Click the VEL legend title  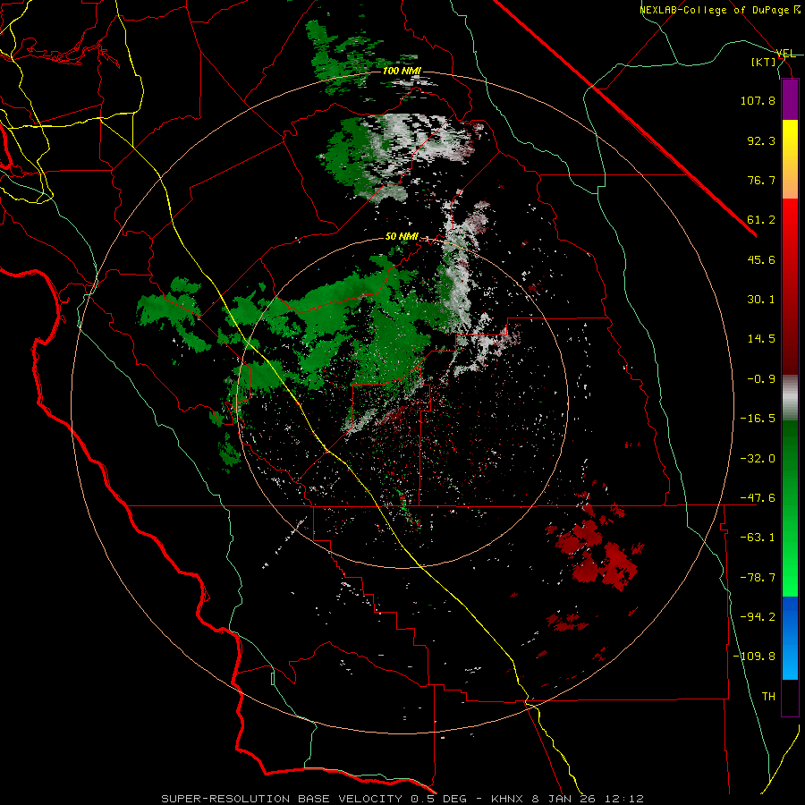786,54
